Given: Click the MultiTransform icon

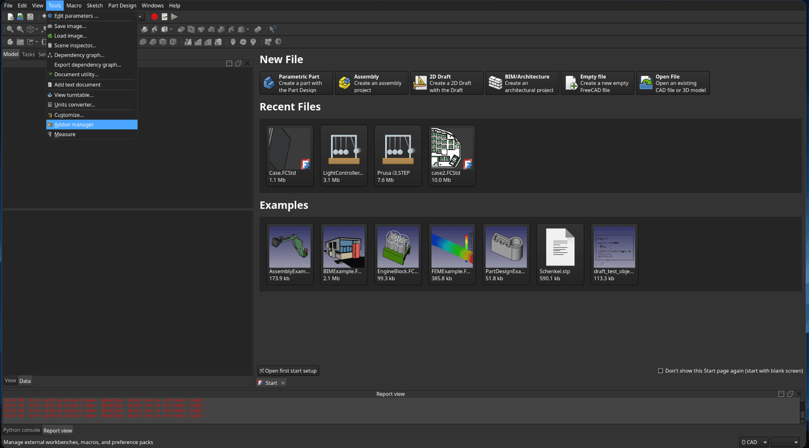Looking at the screenshot, I should click(x=218, y=42).
